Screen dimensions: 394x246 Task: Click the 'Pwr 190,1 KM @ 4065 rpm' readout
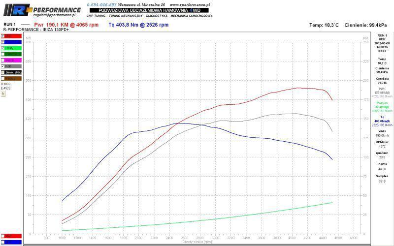tap(66, 25)
